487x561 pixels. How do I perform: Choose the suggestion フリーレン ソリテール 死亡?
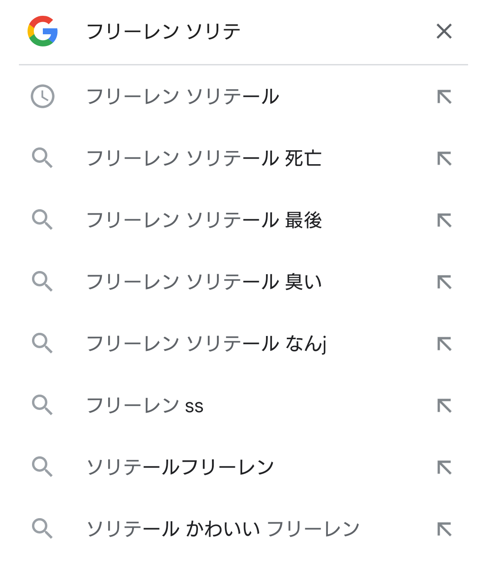pyautogui.click(x=204, y=158)
